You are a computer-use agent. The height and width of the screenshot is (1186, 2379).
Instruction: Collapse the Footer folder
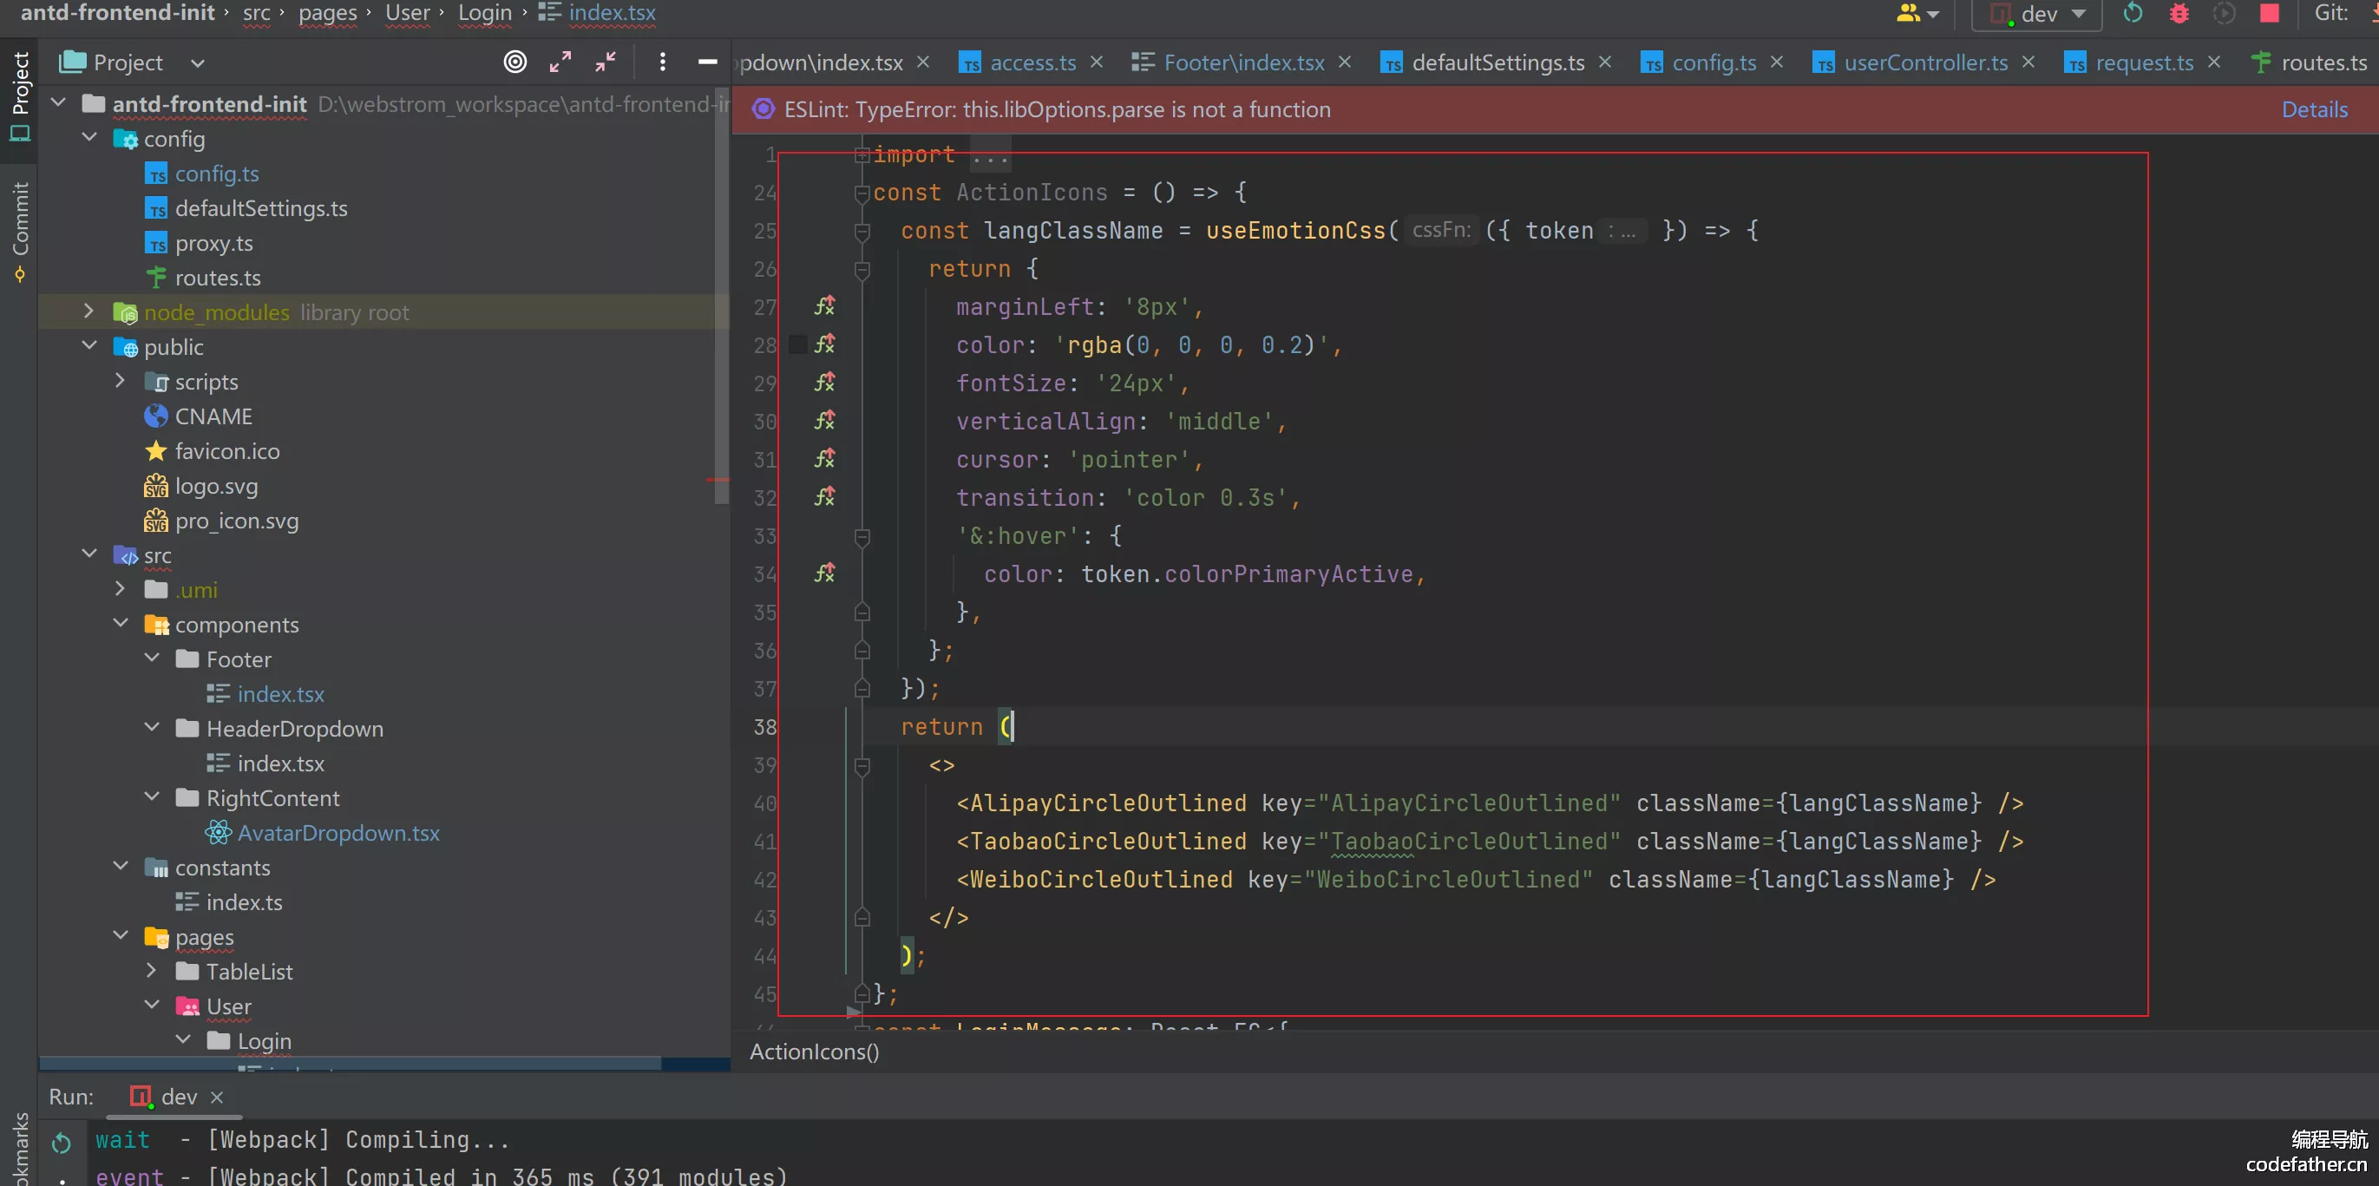click(153, 658)
